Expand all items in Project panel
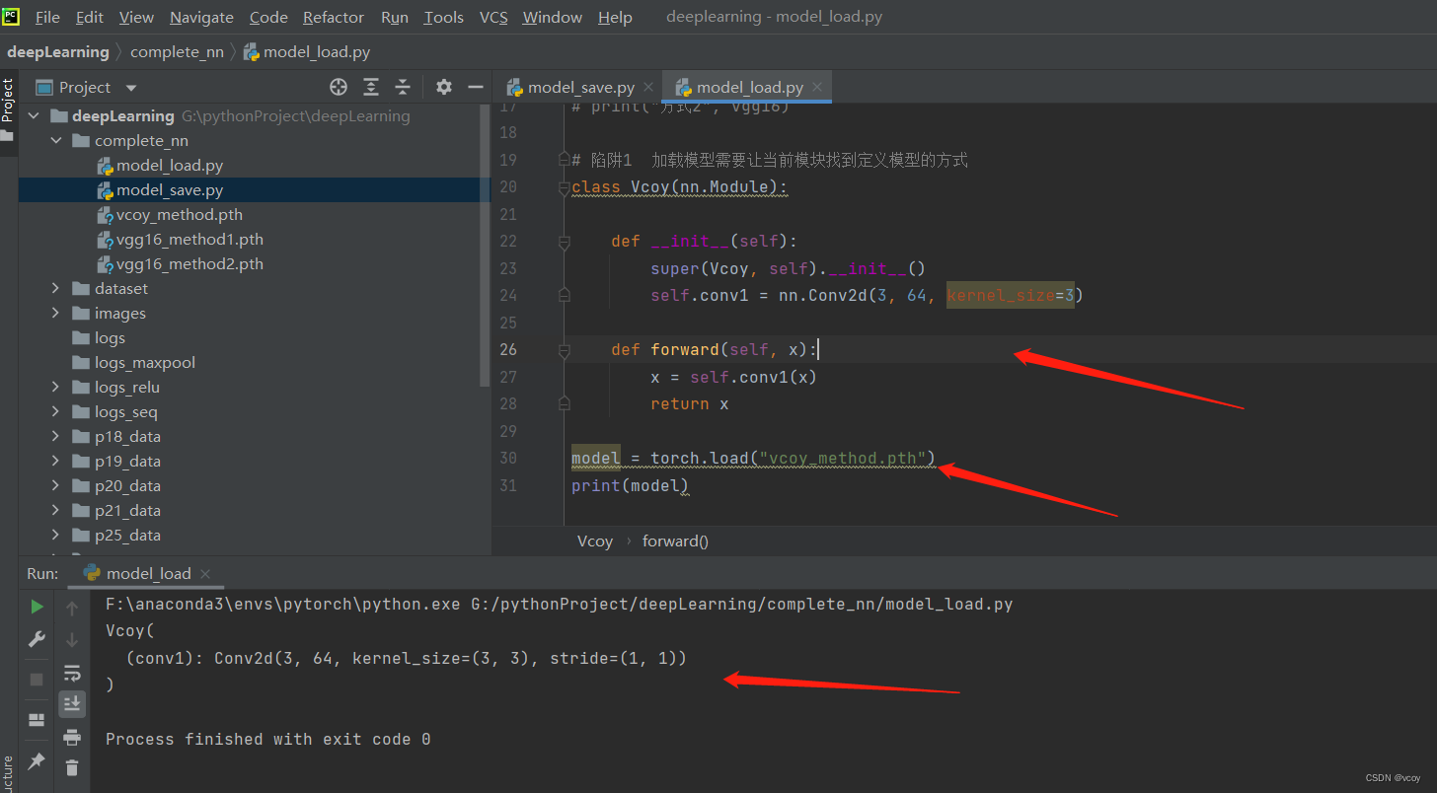Viewport: 1437px width, 793px height. (x=371, y=87)
